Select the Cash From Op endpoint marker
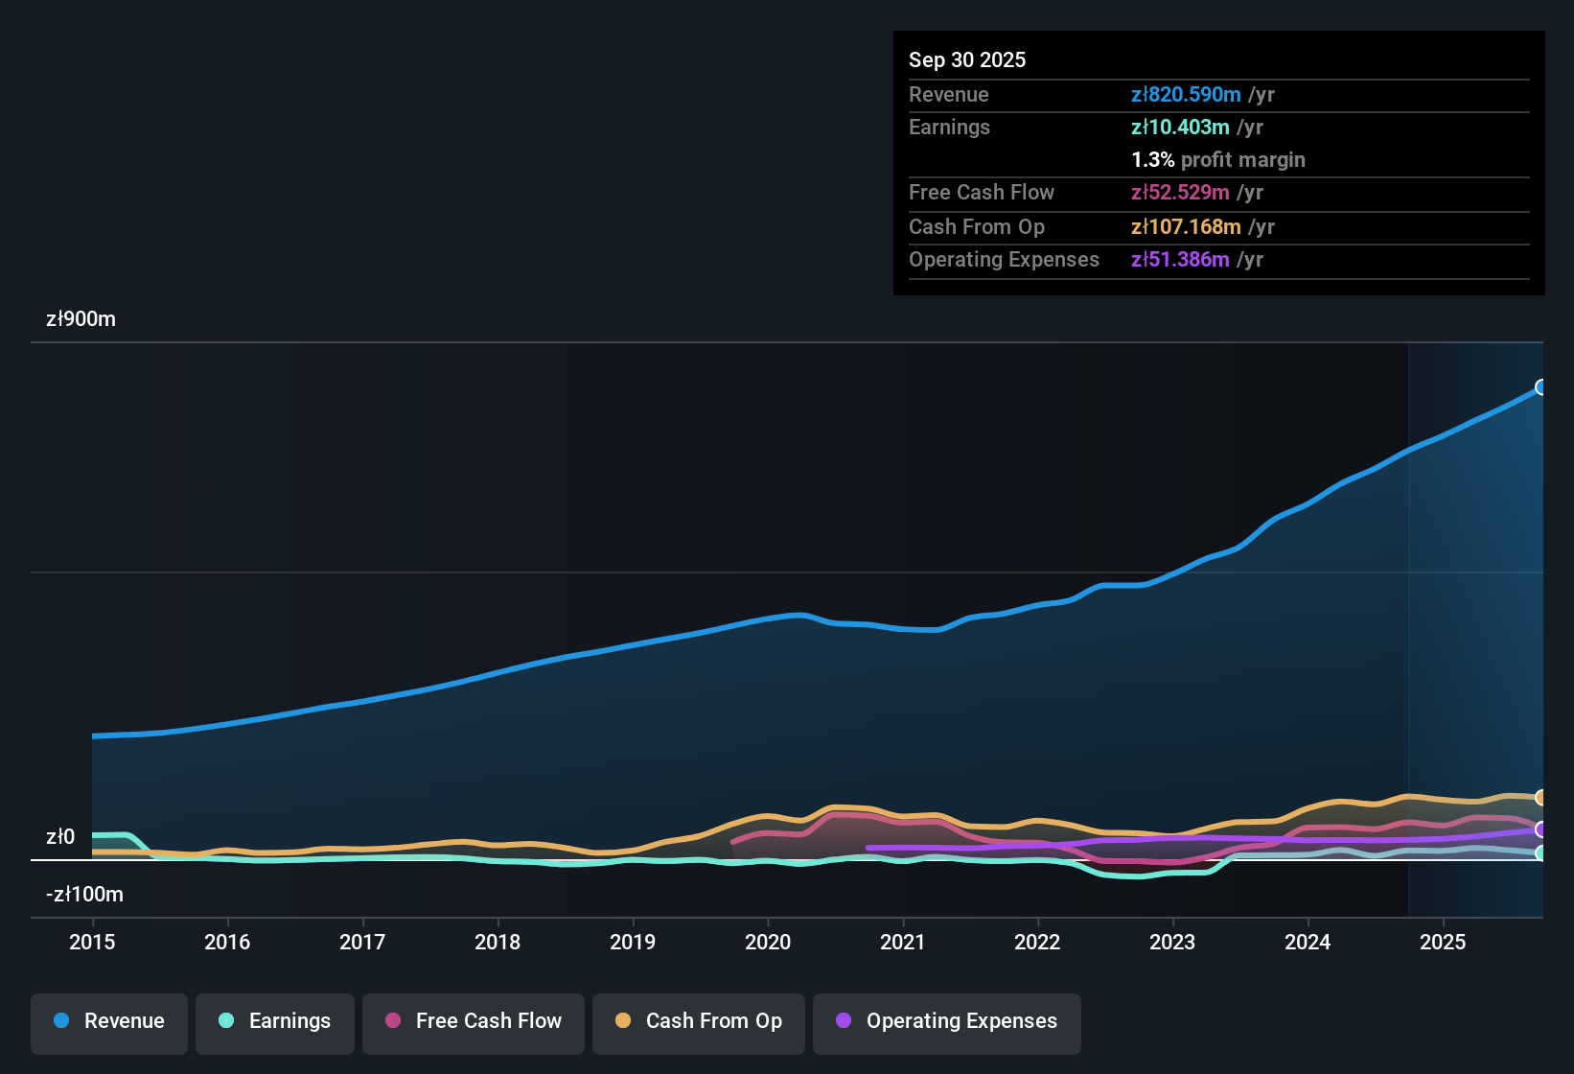Screen dimensions: 1574x1074 (x=1539, y=797)
